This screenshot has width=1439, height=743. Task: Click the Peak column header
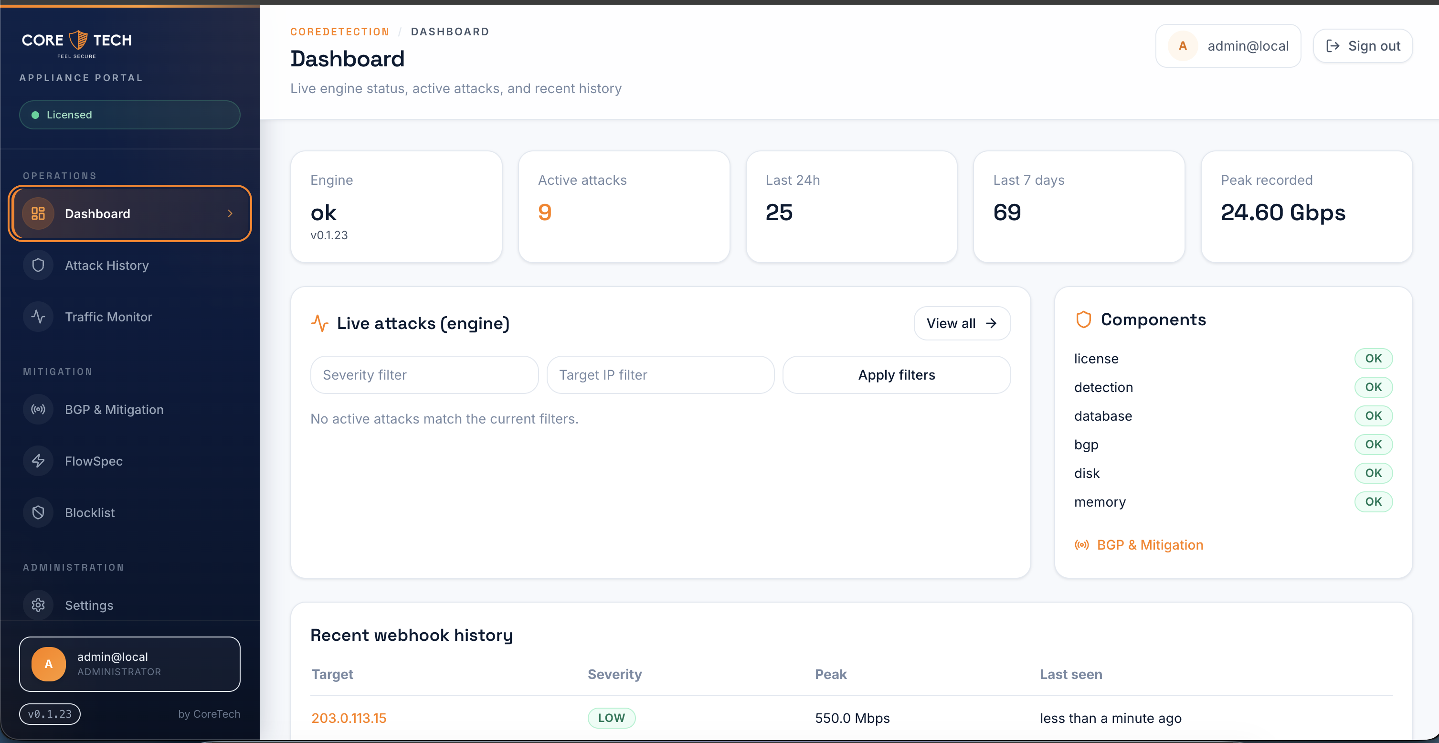click(x=831, y=674)
